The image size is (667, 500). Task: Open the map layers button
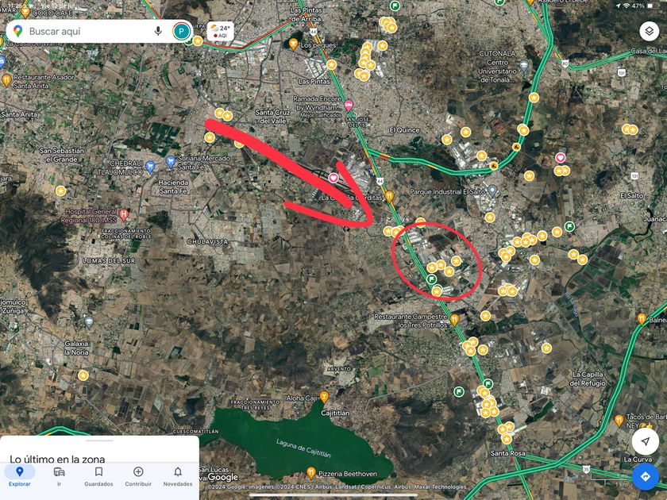click(650, 31)
